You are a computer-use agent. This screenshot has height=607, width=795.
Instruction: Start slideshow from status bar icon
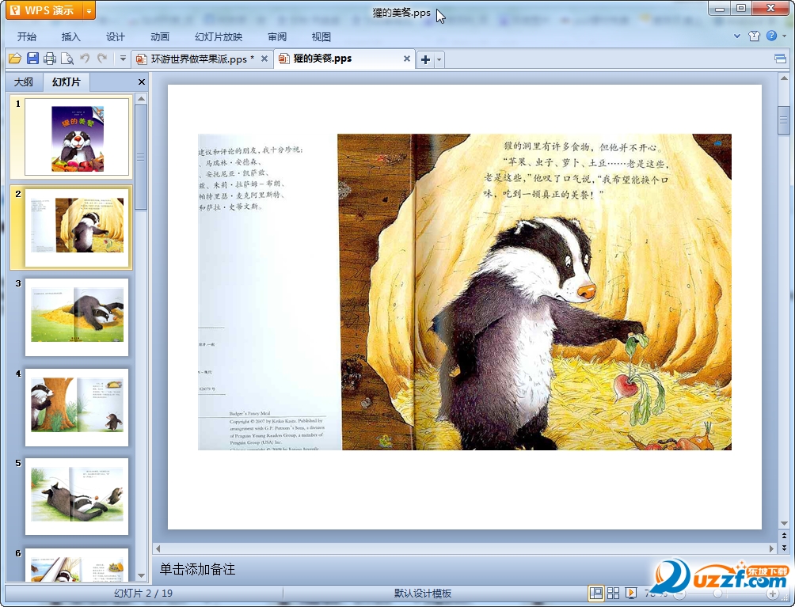click(631, 593)
